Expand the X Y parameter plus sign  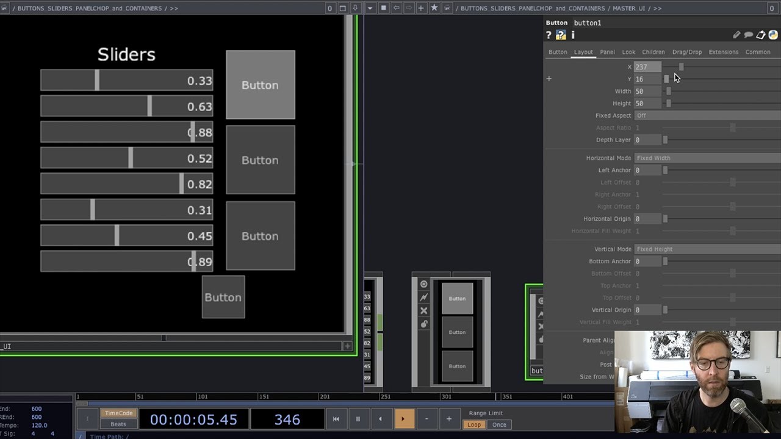[549, 79]
